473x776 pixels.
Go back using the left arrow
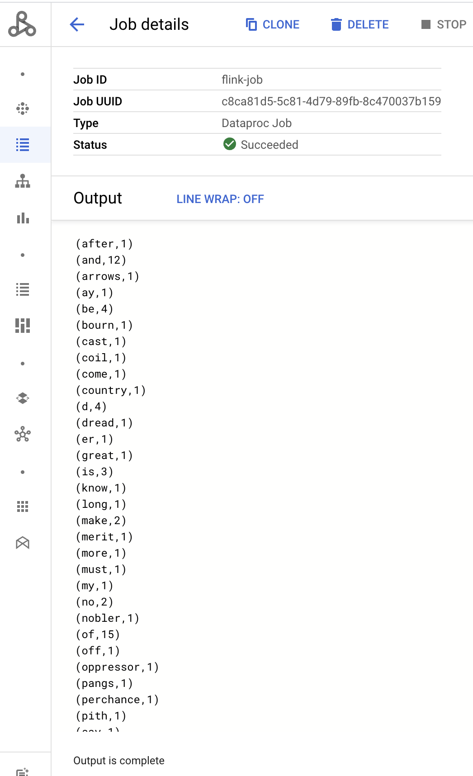click(77, 24)
